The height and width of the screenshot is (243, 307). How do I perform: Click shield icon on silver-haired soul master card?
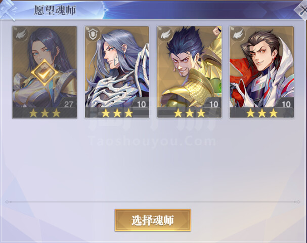click(x=93, y=35)
